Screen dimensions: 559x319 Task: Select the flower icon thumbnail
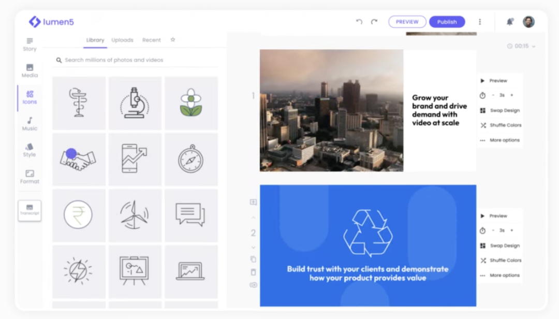pyautogui.click(x=191, y=103)
